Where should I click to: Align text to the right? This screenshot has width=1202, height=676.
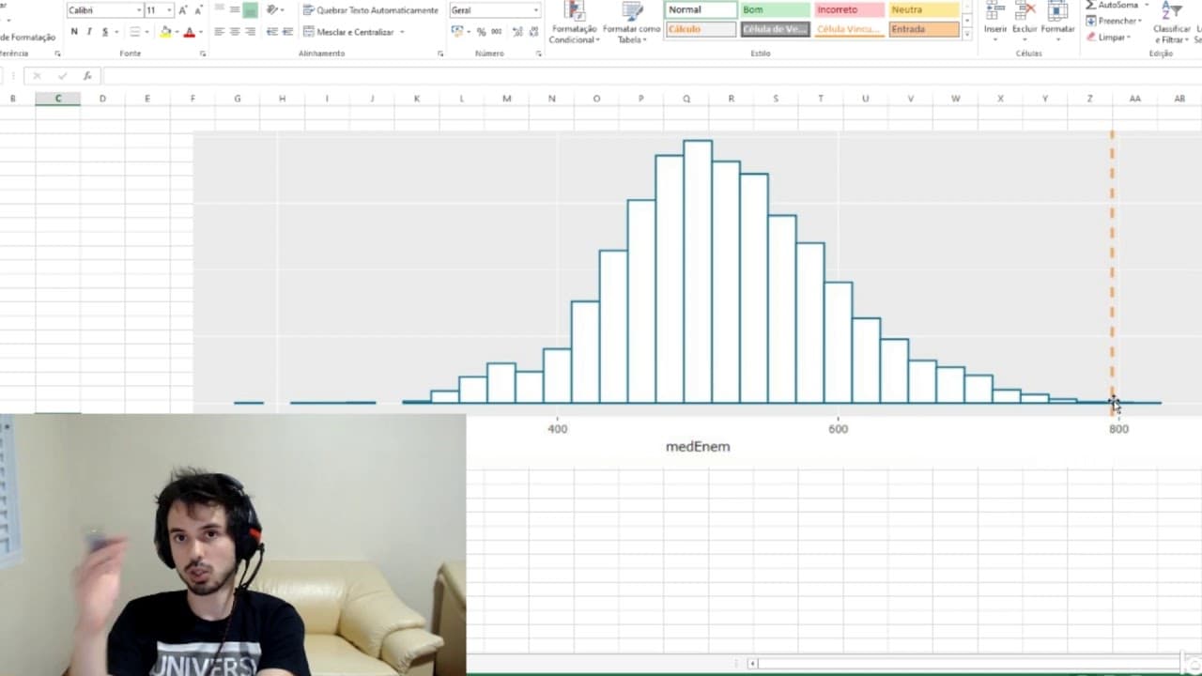click(249, 32)
